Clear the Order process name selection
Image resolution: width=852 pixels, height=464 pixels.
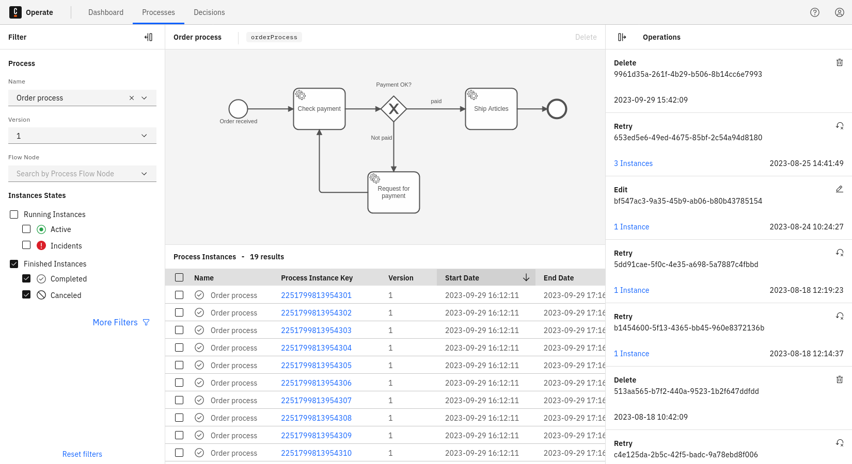(132, 98)
